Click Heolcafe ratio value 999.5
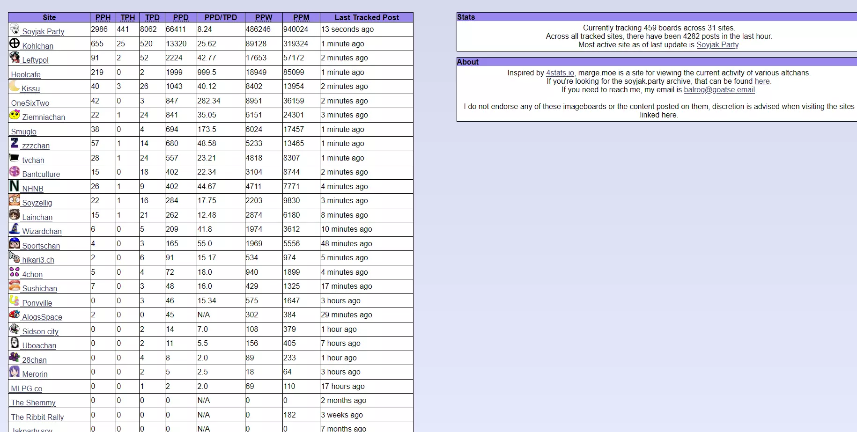 tap(207, 72)
